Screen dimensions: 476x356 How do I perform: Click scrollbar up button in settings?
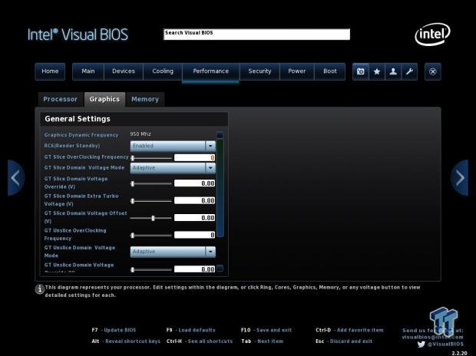220,135
